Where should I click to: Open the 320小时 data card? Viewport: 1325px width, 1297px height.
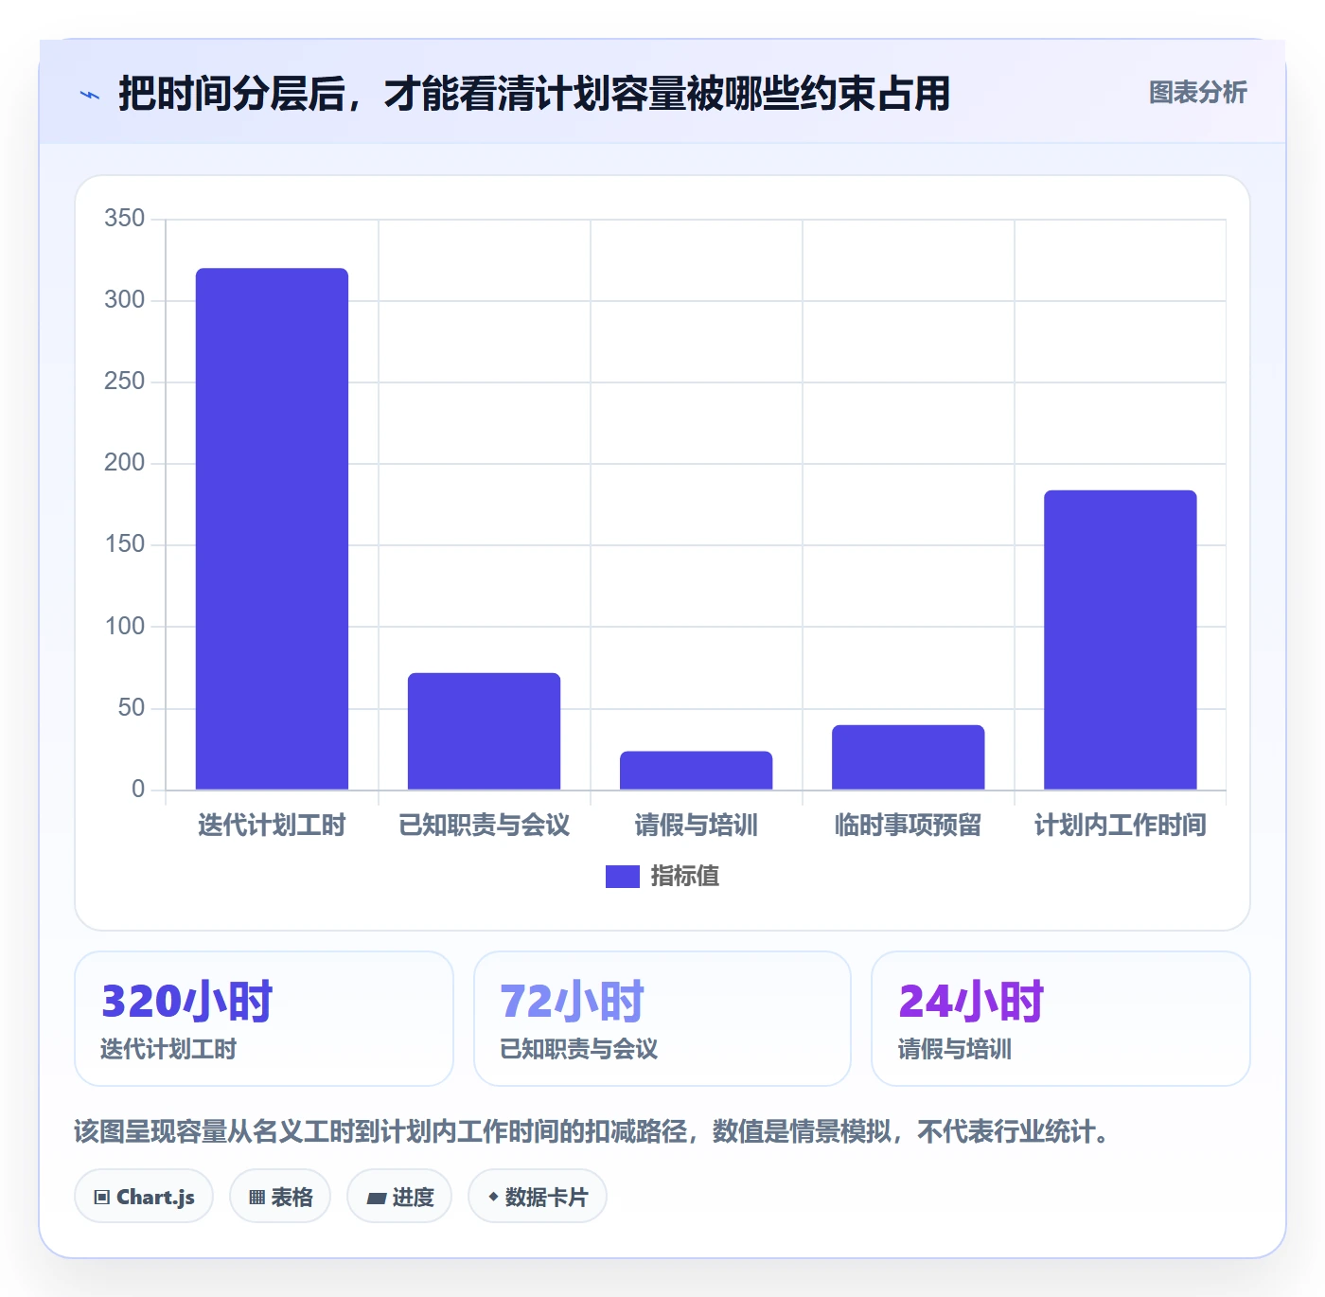pyautogui.click(x=264, y=1019)
